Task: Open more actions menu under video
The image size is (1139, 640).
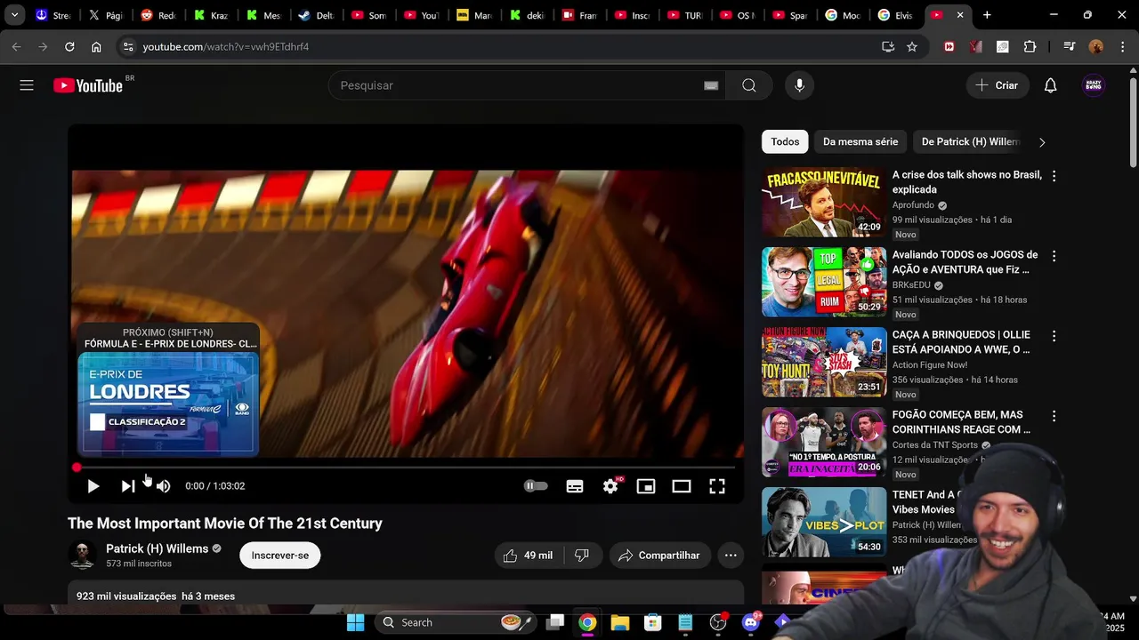Action: tap(731, 556)
